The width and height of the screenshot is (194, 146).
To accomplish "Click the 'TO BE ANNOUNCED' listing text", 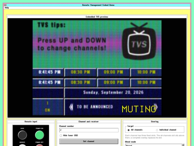I will click(x=95, y=107).
